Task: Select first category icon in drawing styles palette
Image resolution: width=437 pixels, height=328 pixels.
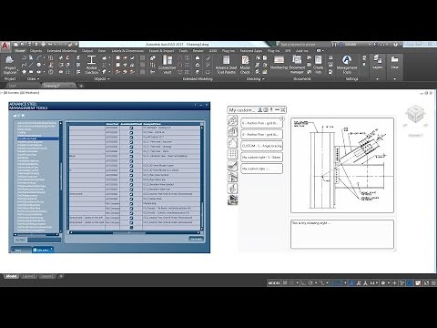Action: click(x=232, y=120)
